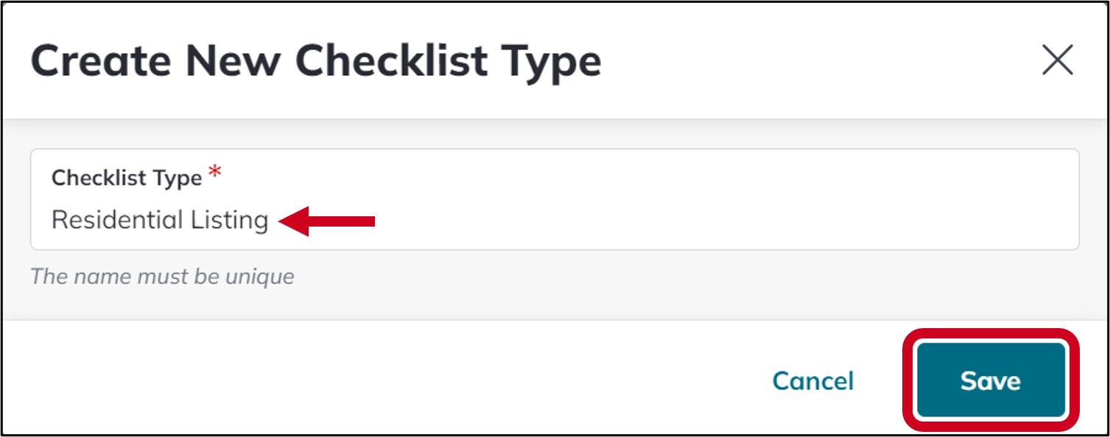Click the teal Save button at bottom right
1110x437 pixels.
pyautogui.click(x=990, y=381)
